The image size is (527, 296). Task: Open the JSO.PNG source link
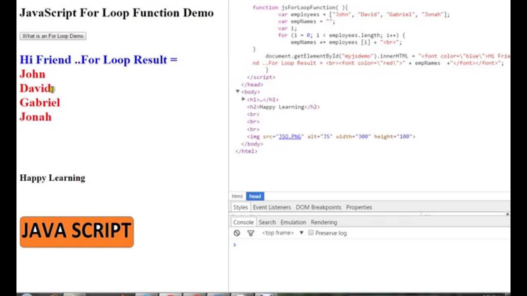(x=290, y=136)
